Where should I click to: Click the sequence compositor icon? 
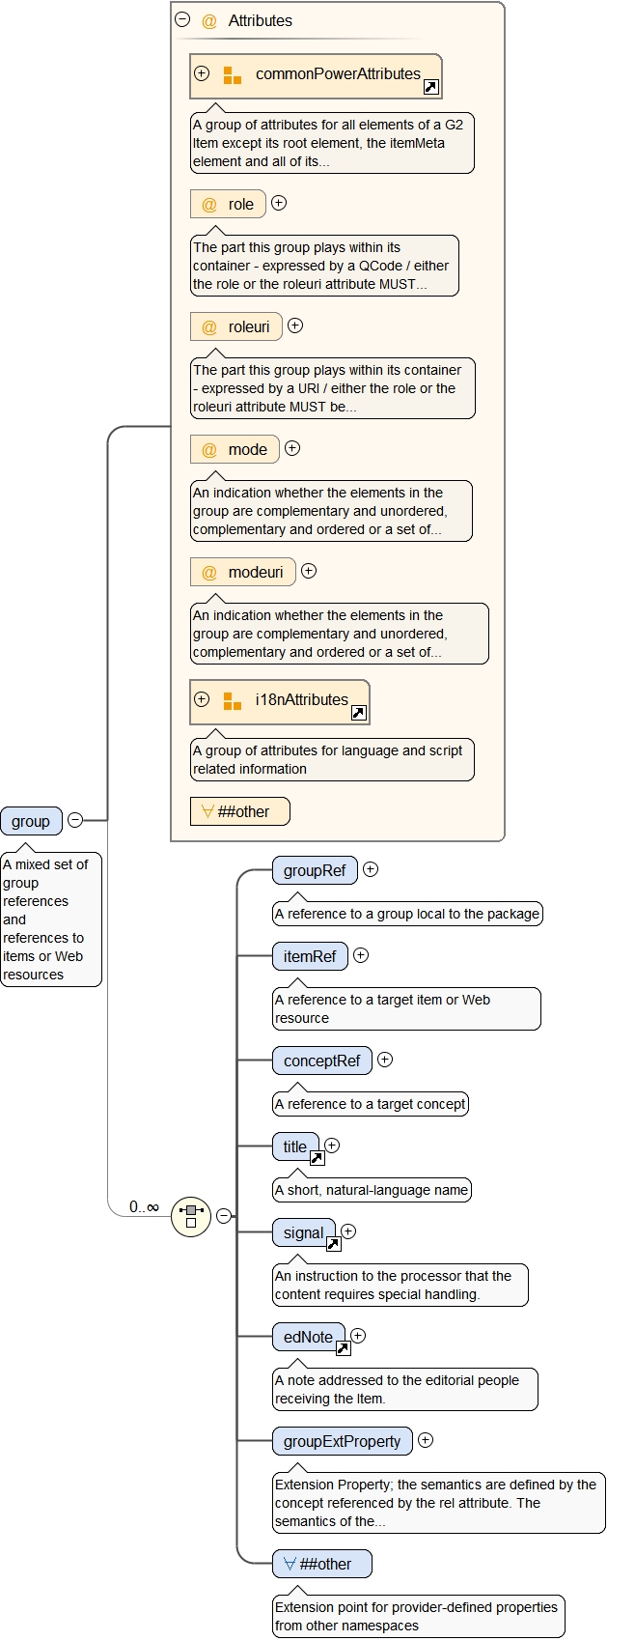click(191, 1216)
